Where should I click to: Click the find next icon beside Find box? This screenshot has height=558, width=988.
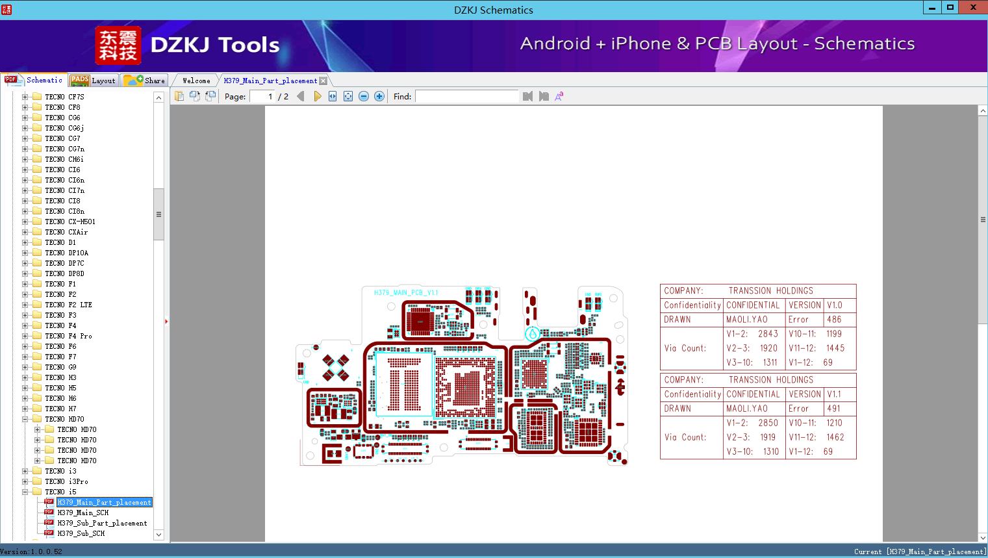coord(544,96)
